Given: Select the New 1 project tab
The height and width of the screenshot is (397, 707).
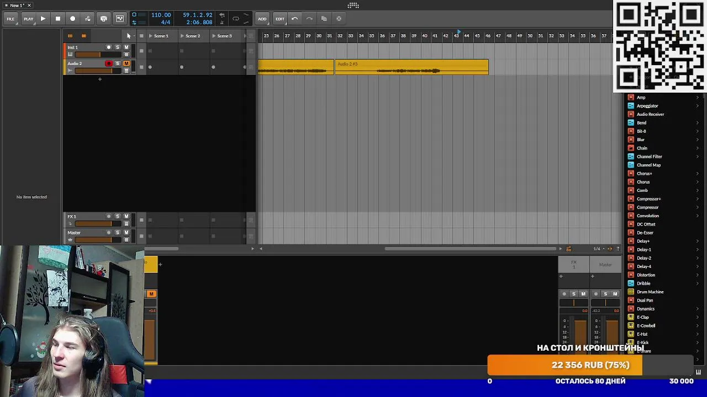Looking at the screenshot, I should 17,6.
